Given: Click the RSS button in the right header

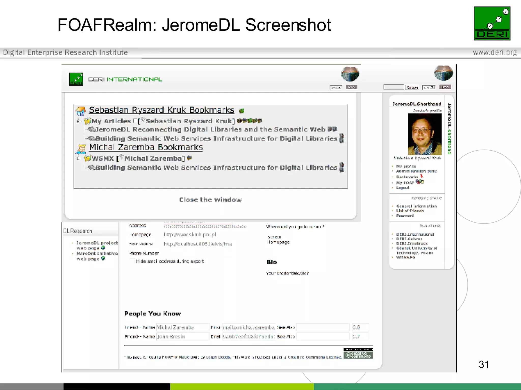Looking at the screenshot, I should pyautogui.click(x=445, y=87).
